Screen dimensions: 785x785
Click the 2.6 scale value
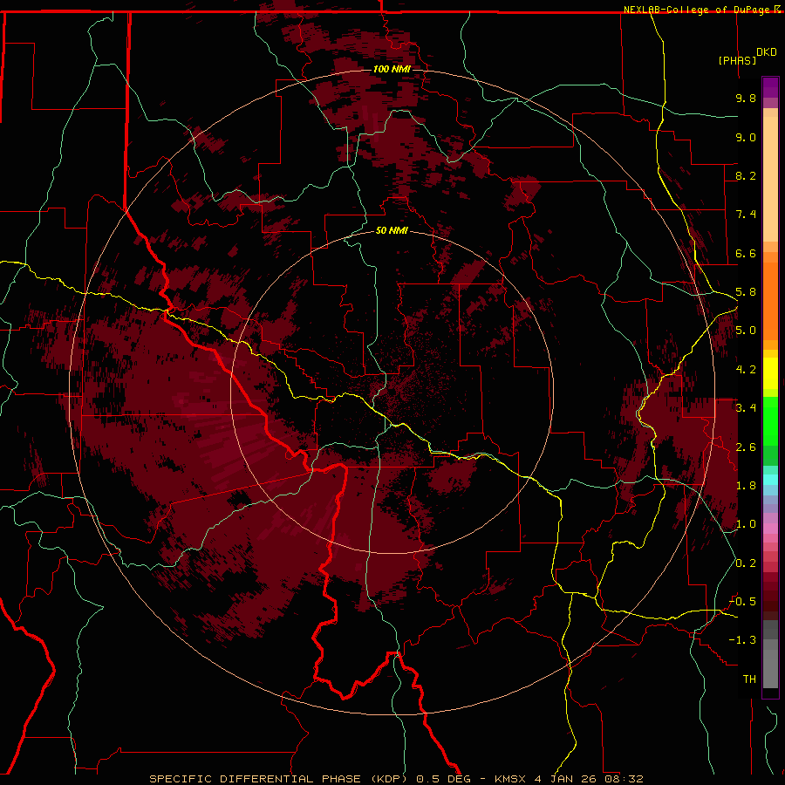point(746,447)
